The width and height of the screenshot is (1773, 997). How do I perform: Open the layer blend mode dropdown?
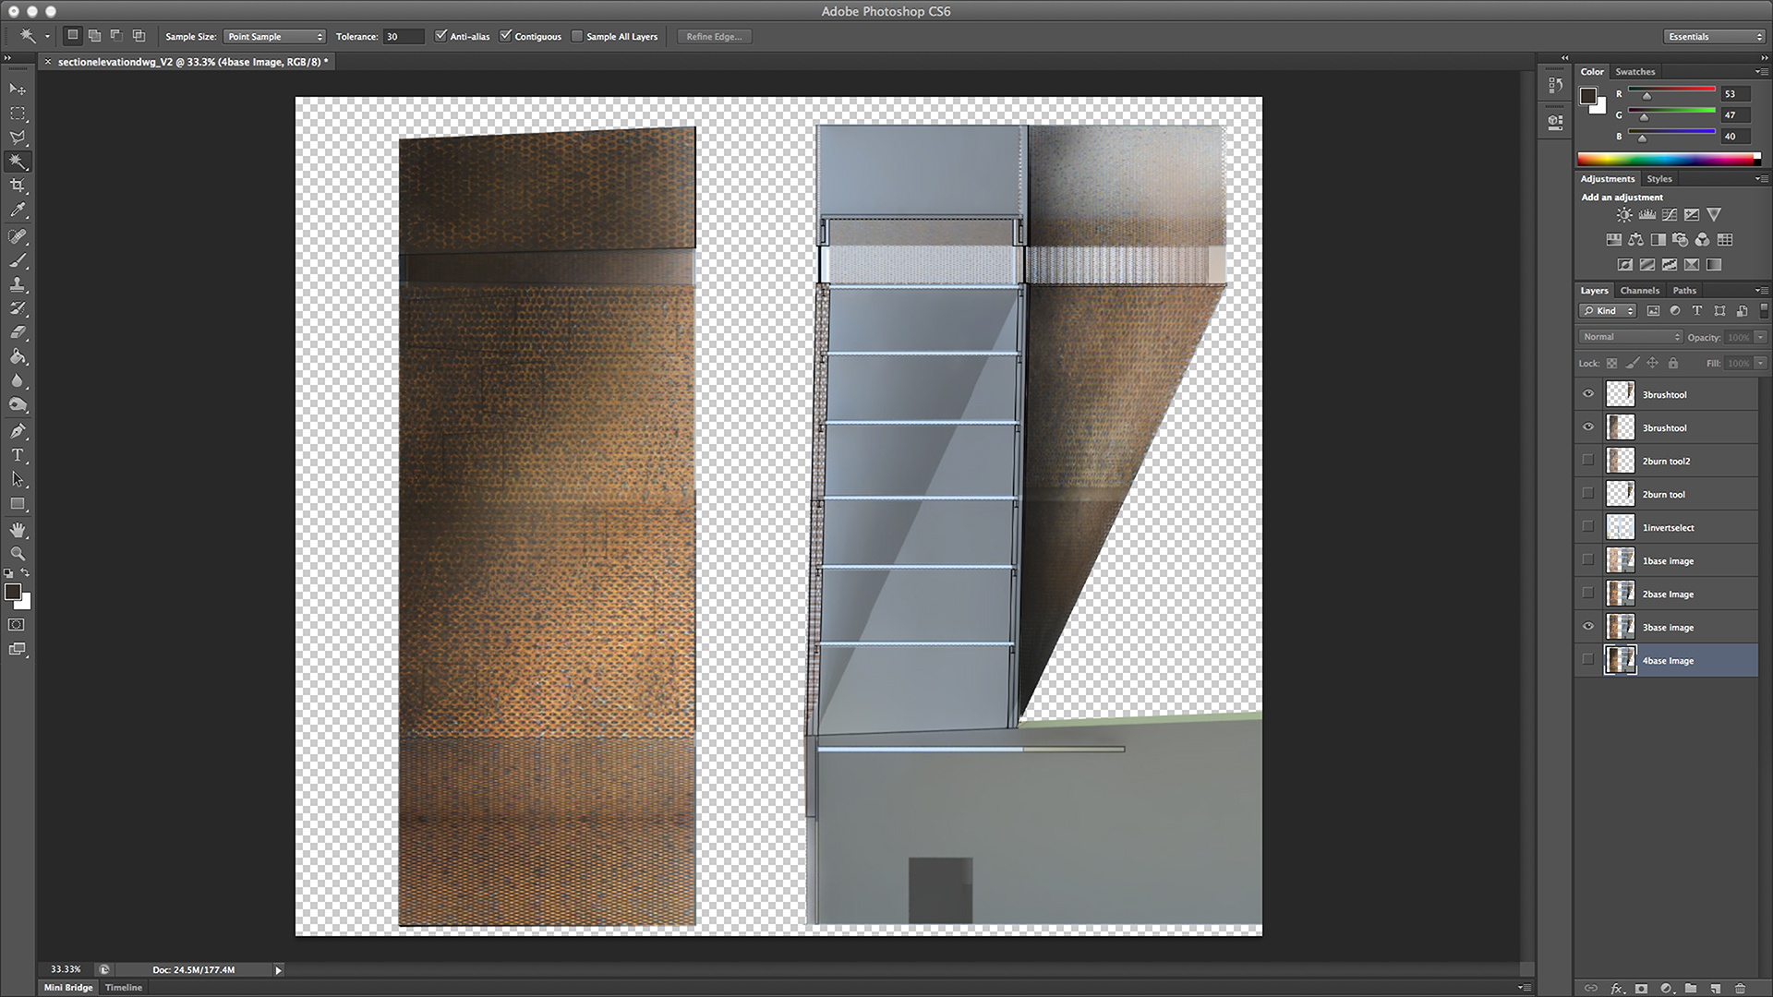pyautogui.click(x=1630, y=337)
